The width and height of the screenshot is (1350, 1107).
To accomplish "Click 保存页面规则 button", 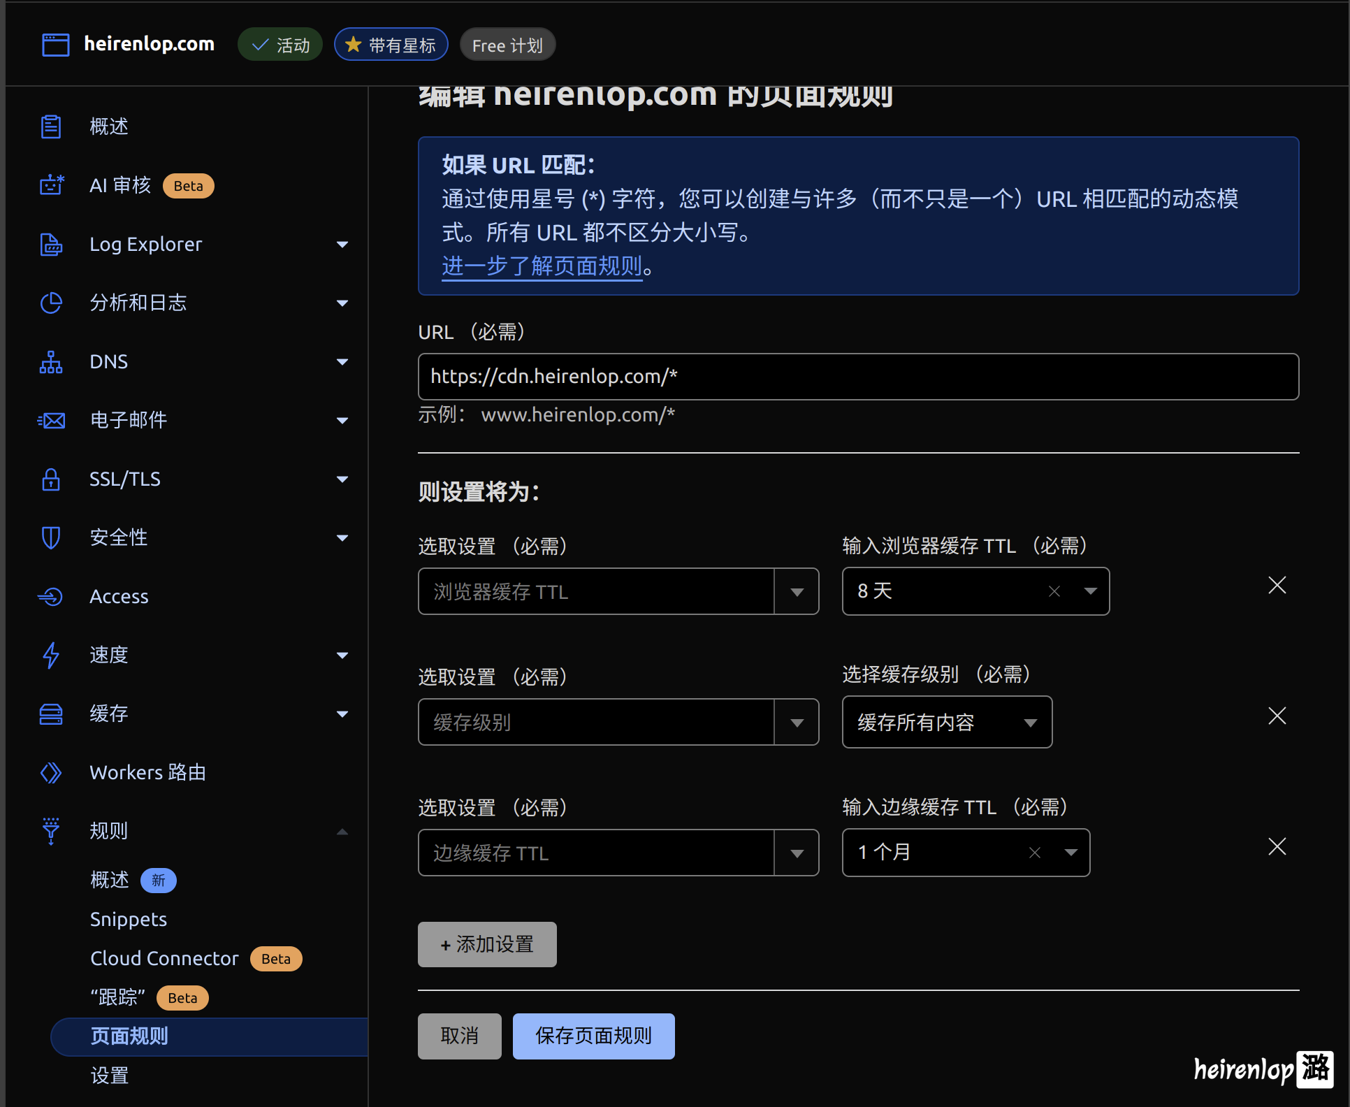I will [x=593, y=1036].
